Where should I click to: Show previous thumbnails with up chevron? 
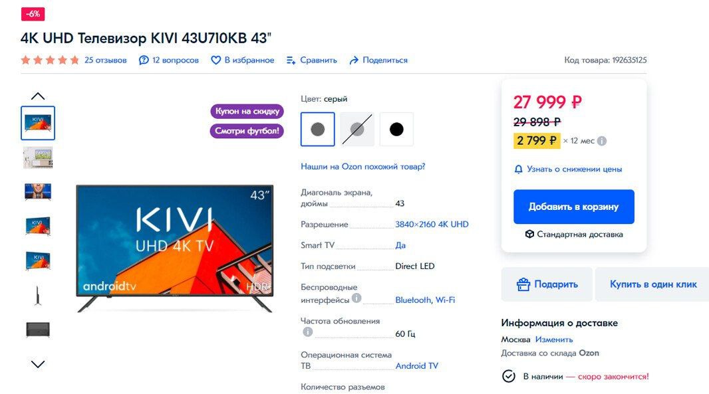tap(38, 96)
